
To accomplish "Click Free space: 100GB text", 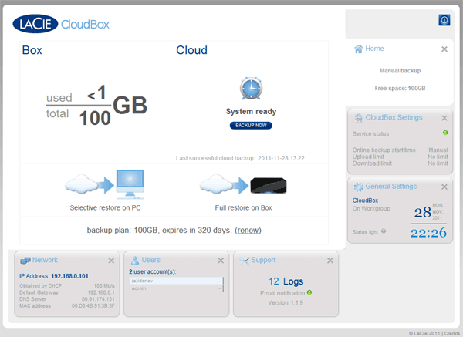I will (400, 88).
